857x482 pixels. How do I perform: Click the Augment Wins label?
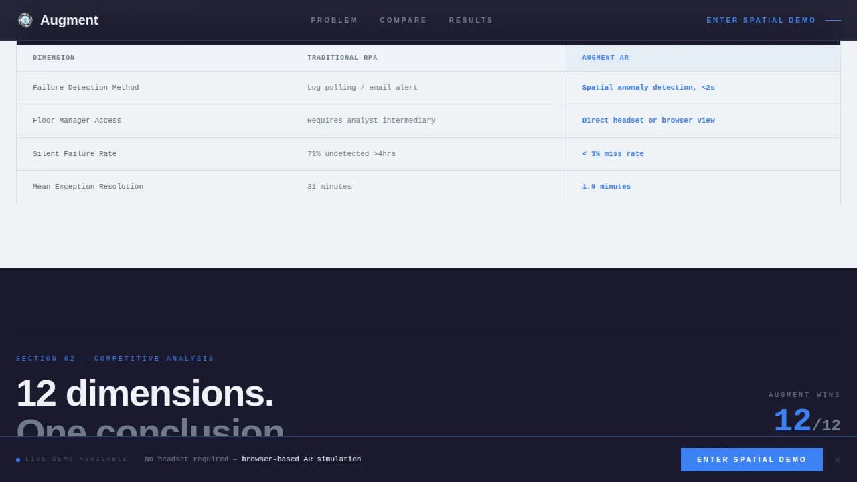(804, 395)
